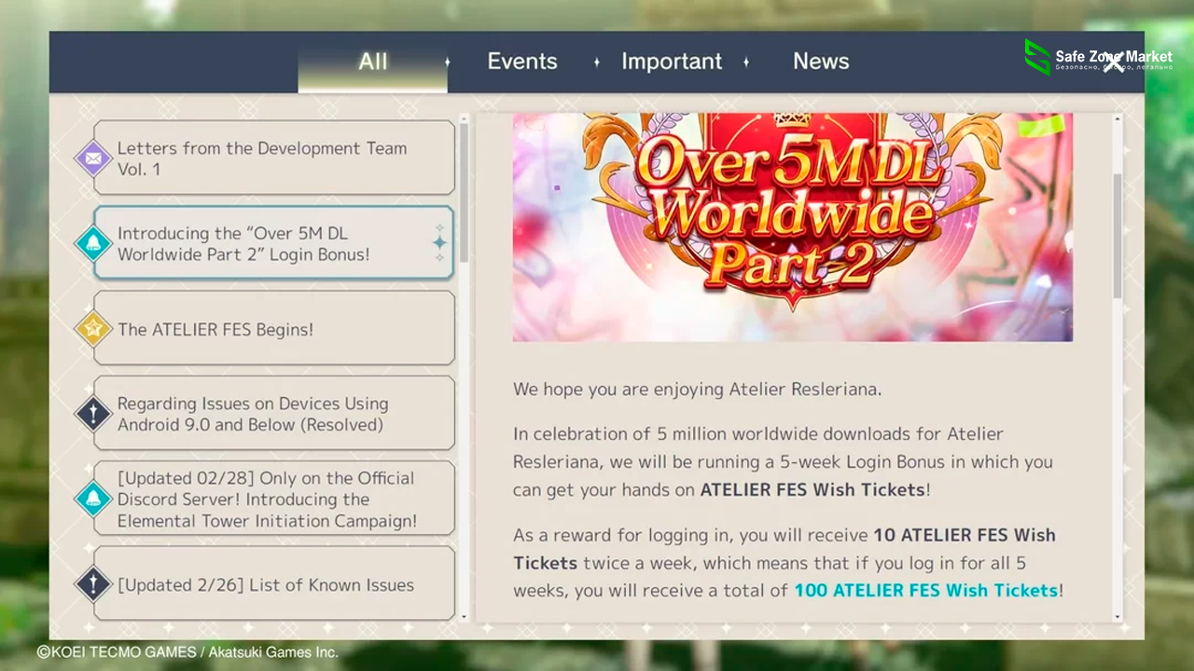Viewport: 1194px width, 671px height.
Task: Select the News tab
Action: [x=820, y=62]
